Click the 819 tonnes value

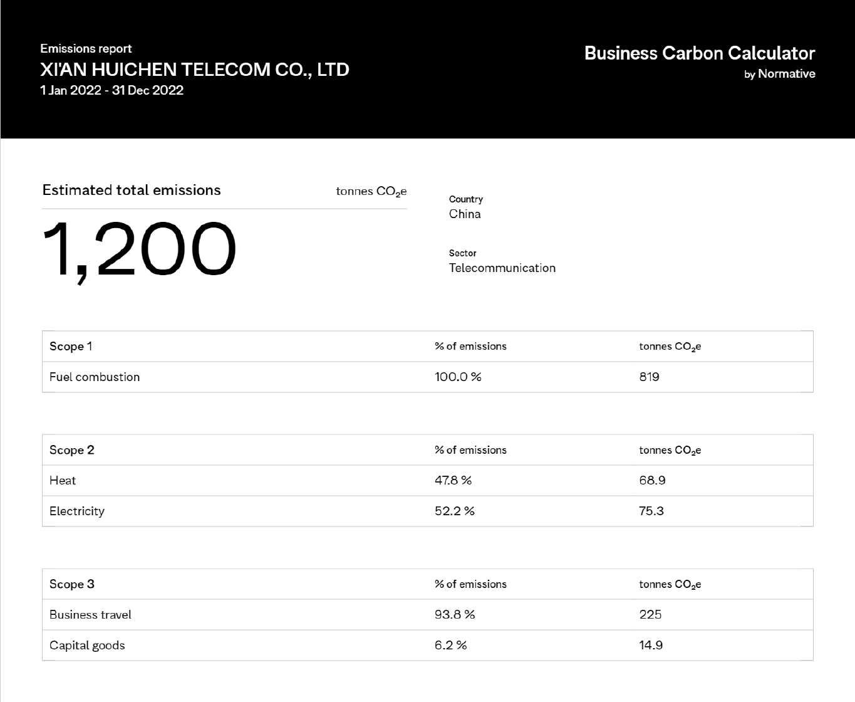[649, 377]
